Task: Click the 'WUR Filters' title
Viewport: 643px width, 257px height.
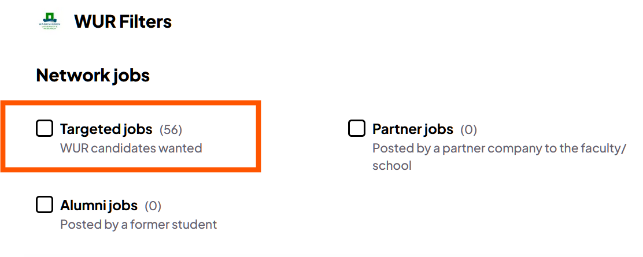Action: click(x=123, y=22)
